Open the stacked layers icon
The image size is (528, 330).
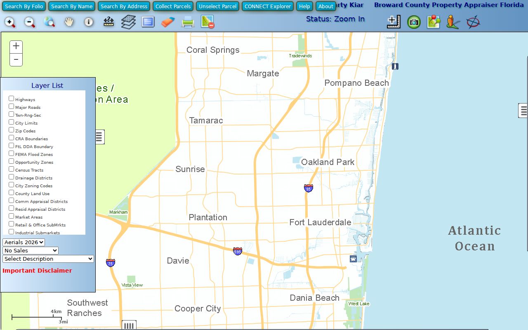(128, 22)
